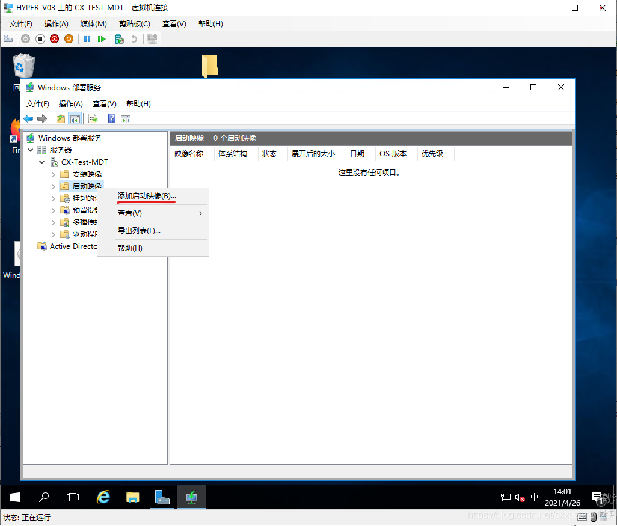This screenshot has width=617, height=526.
Task: Choose 导出列表(L)... from context menu
Action: click(153, 231)
